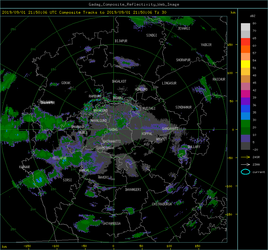Click the DAVANGERI label
Viewport: 268px width, 250px height.
133,190
